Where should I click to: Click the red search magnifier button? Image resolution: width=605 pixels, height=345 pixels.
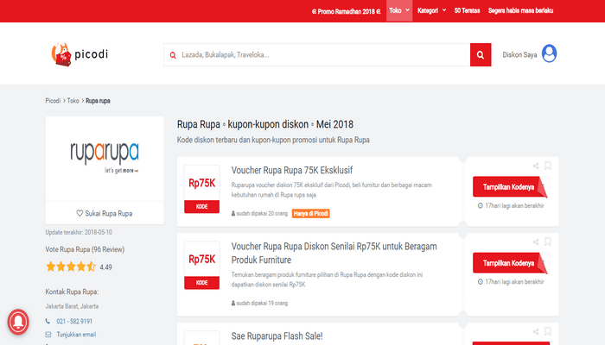(x=481, y=54)
